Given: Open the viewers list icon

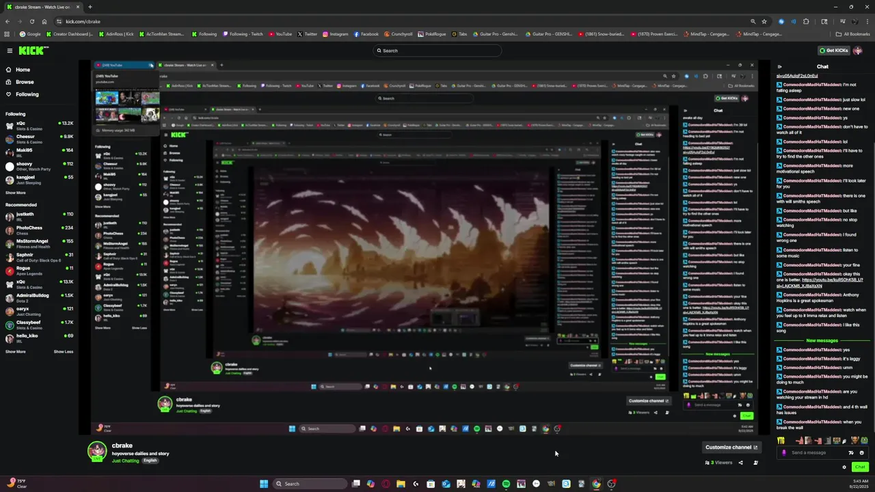Looking at the screenshot, I should (755, 463).
